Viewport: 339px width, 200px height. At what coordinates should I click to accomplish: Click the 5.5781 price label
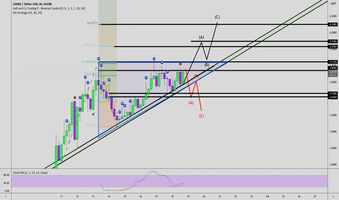[x=333, y=47]
